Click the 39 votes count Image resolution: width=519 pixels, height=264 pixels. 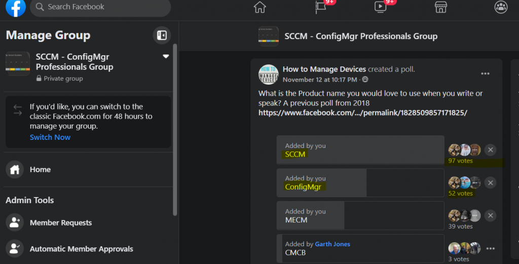[460, 227]
